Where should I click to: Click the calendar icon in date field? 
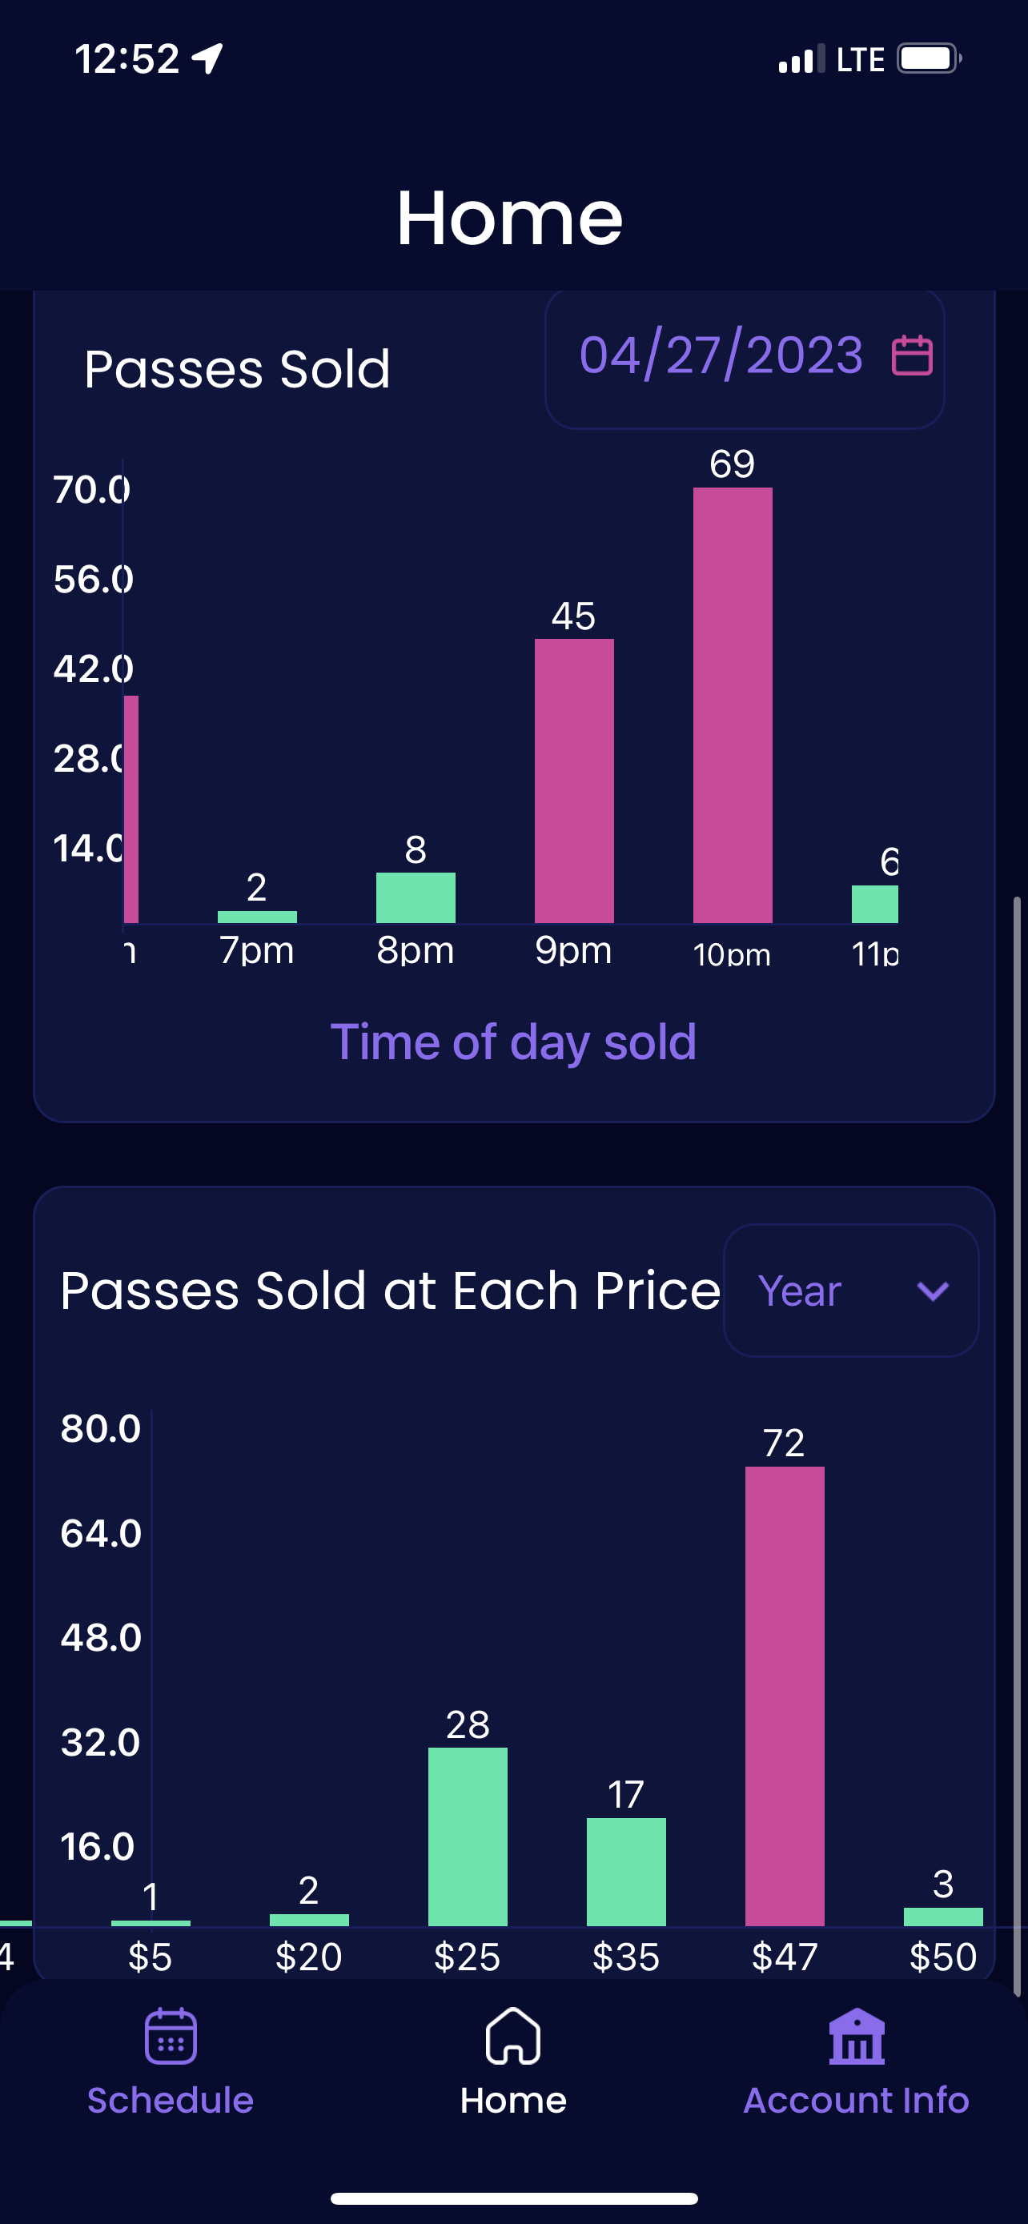pos(911,355)
